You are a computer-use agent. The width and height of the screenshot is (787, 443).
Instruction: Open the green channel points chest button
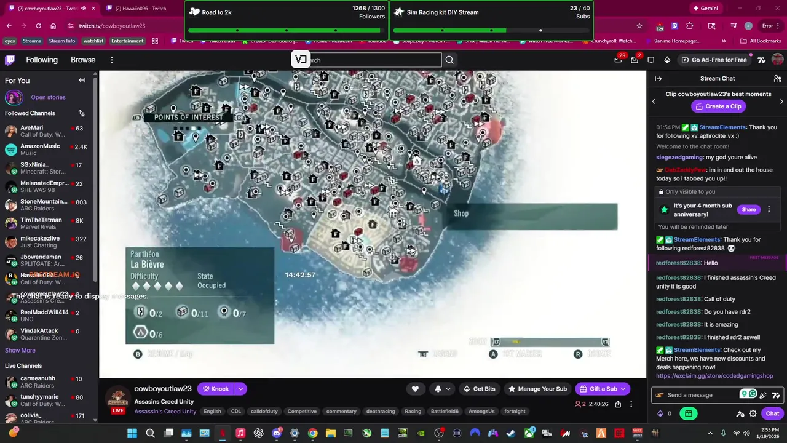point(689,413)
